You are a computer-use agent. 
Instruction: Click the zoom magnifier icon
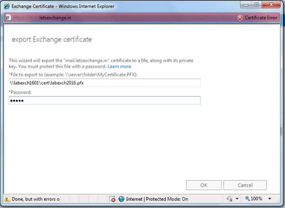pyautogui.click(x=247, y=199)
